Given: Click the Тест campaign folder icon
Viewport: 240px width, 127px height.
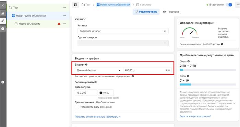Looking at the screenshot, I should click(x=10, y=8).
